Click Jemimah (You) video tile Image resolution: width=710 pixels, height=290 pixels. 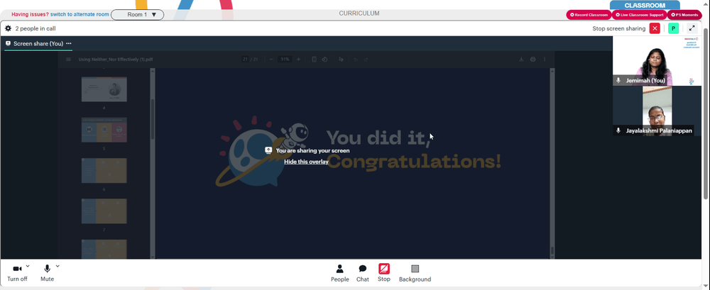(x=657, y=61)
